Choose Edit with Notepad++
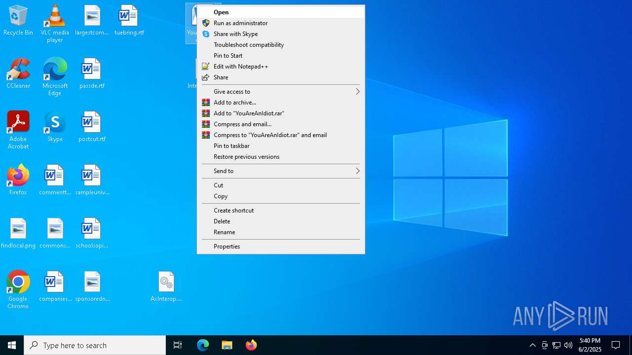The image size is (632, 355). tap(280, 67)
